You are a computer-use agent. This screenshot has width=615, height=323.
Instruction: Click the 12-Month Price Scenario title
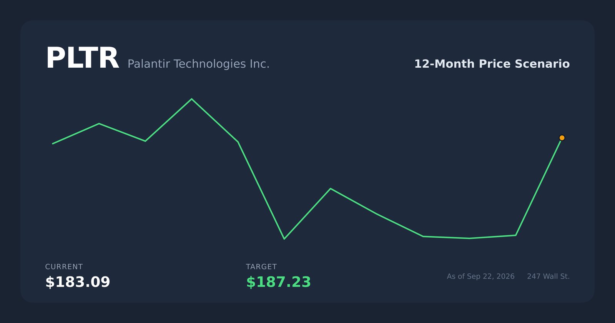(x=492, y=64)
